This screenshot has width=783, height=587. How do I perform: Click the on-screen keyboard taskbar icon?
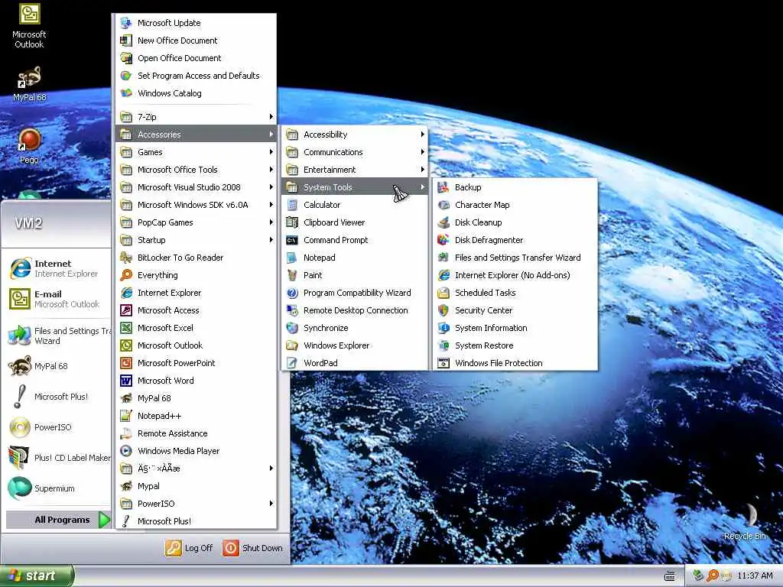click(x=670, y=576)
